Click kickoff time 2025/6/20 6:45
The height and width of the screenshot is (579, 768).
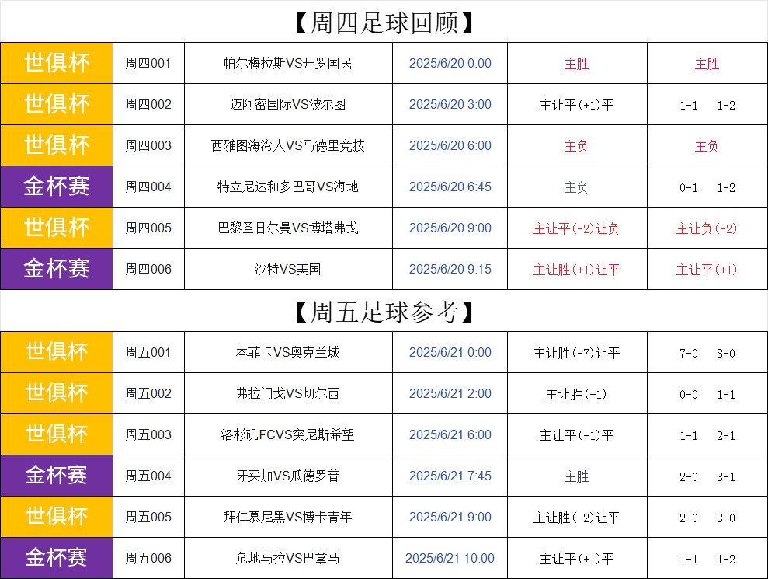(x=450, y=187)
